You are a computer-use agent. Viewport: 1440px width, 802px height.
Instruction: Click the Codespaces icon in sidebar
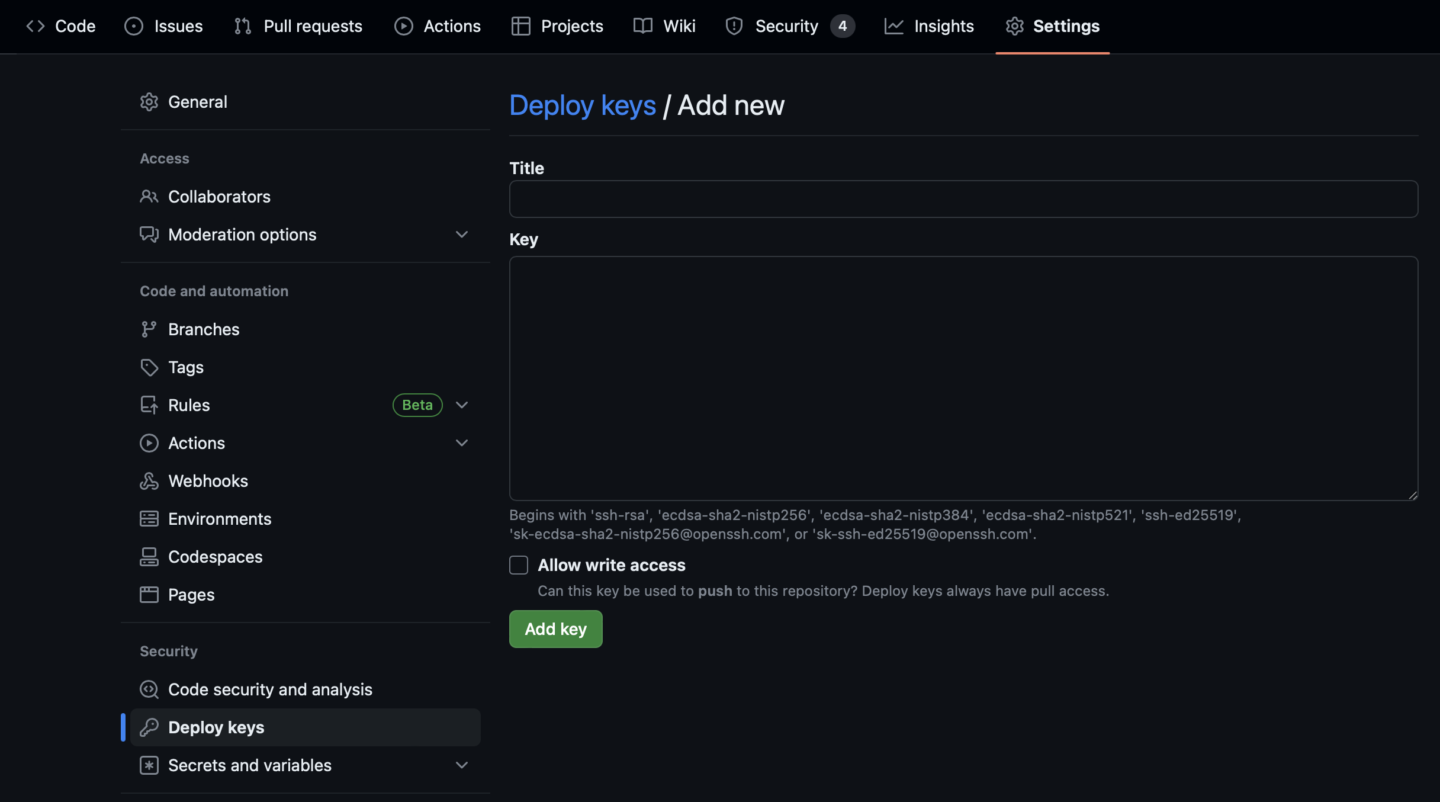click(149, 557)
